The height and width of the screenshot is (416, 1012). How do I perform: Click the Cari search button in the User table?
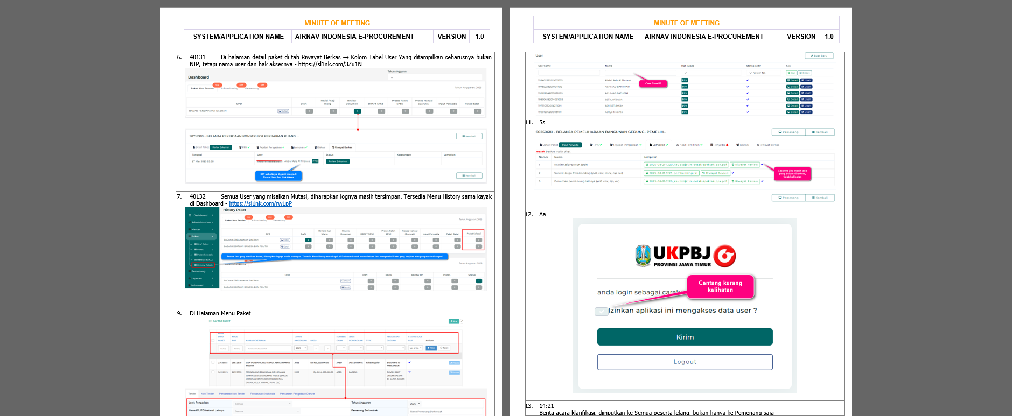point(791,73)
